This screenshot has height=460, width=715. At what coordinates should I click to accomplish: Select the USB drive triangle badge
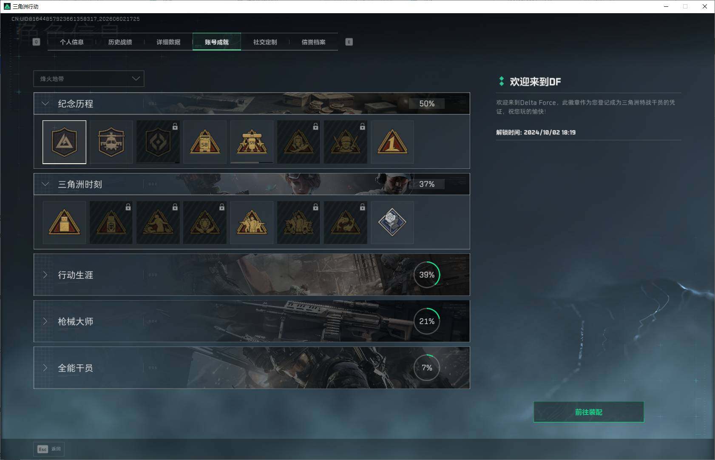pyautogui.click(x=64, y=222)
